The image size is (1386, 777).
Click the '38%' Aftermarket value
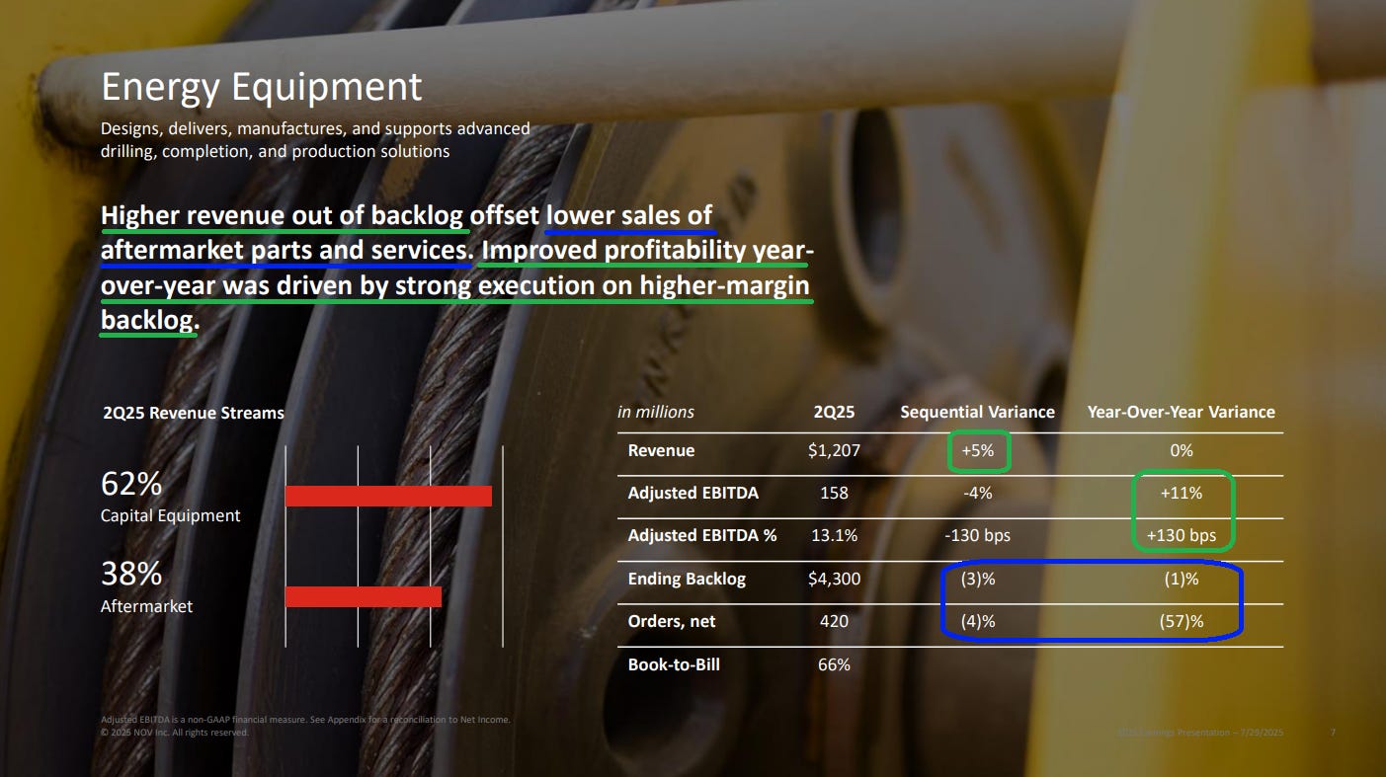coord(131,575)
